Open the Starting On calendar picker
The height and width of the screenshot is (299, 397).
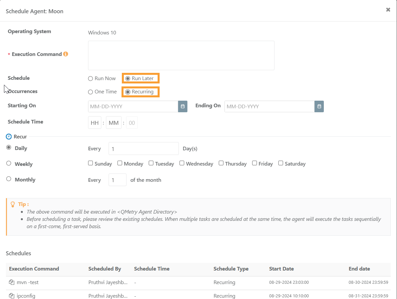(x=182, y=106)
